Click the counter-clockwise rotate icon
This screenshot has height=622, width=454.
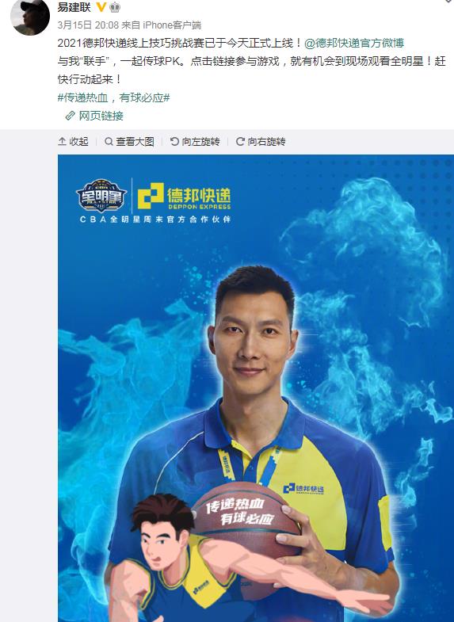174,142
